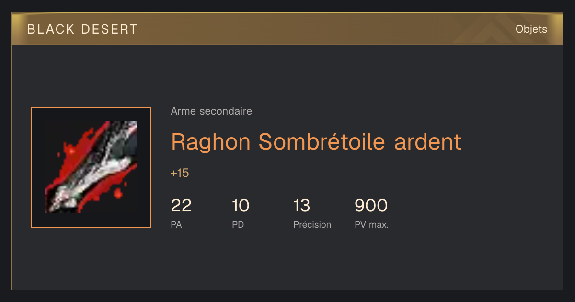Click the PV max. stat label

[371, 224]
